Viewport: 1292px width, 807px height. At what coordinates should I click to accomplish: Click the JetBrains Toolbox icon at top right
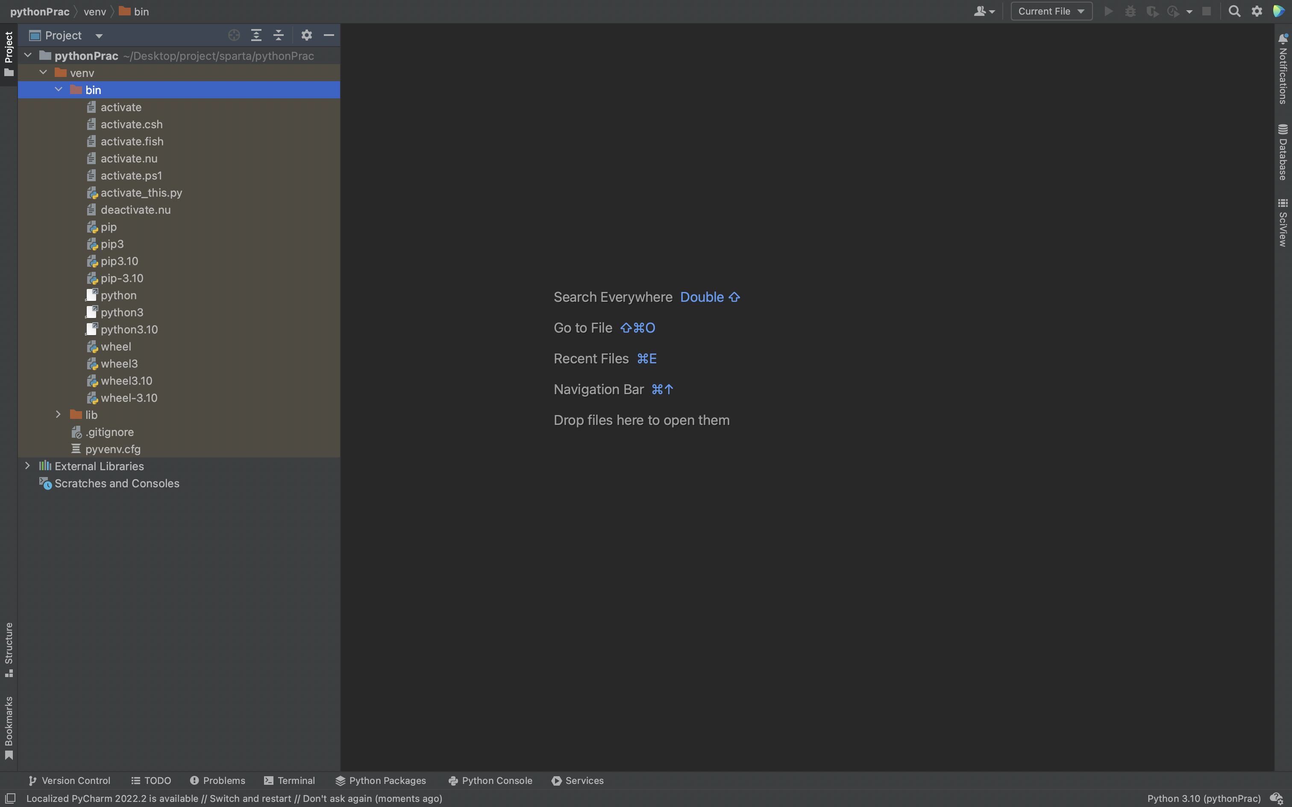tap(1278, 11)
